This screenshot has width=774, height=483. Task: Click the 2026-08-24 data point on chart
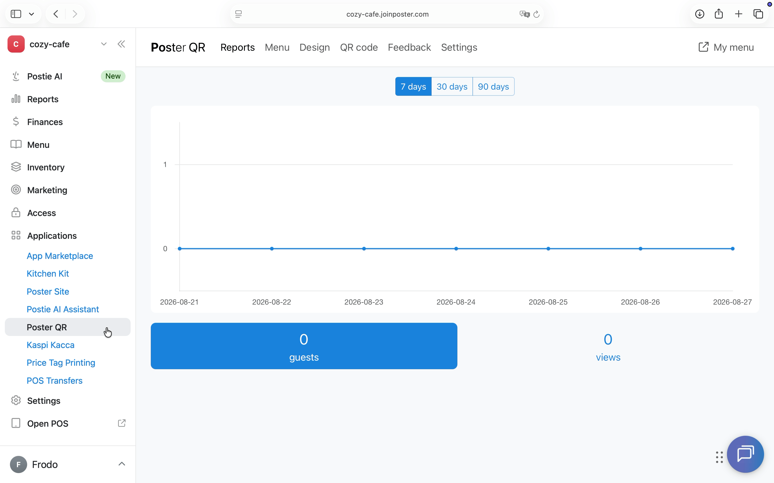pyautogui.click(x=456, y=248)
